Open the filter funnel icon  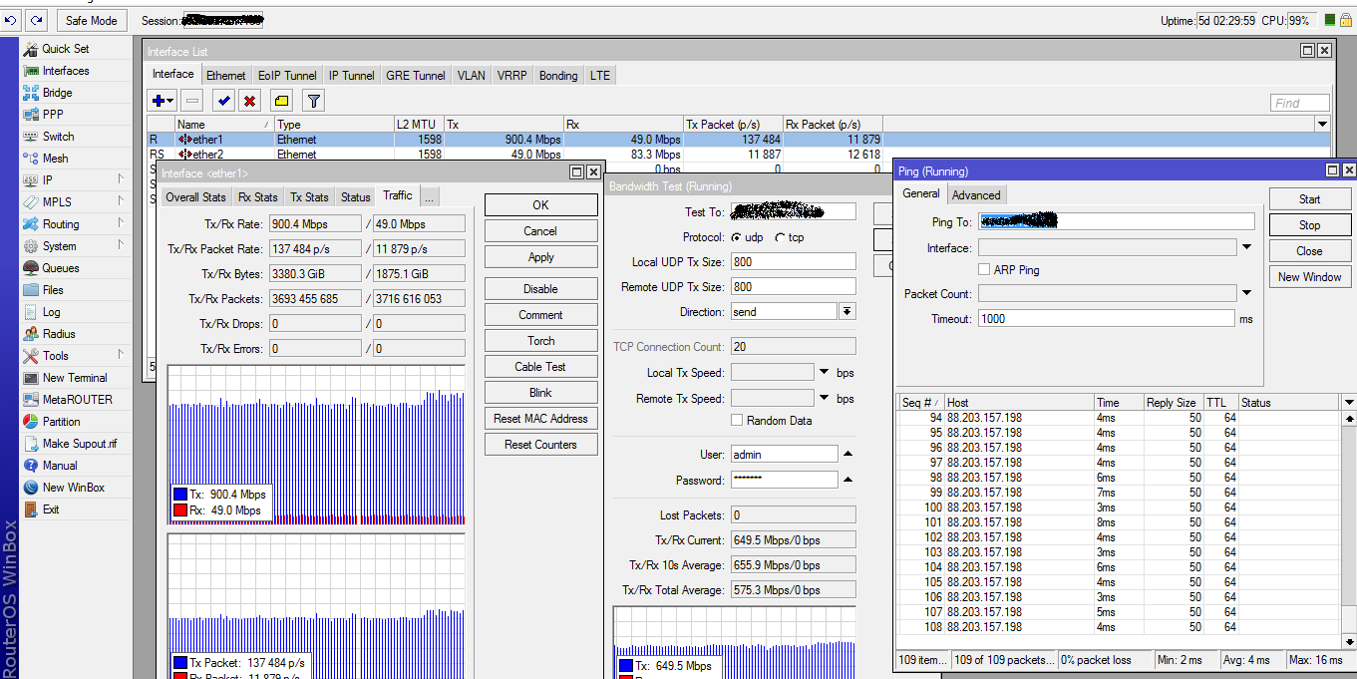pos(313,101)
